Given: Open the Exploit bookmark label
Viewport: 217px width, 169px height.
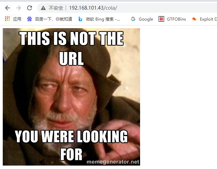Looking at the screenshot, I should tap(206, 19).
